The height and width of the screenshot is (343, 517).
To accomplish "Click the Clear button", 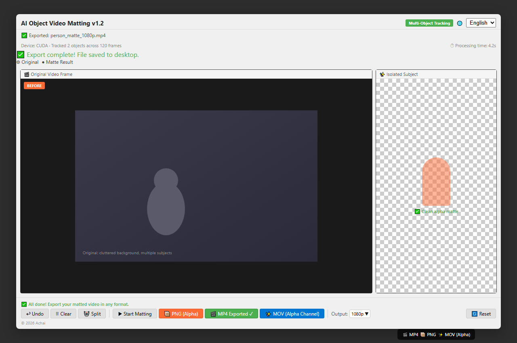I will coord(63,314).
